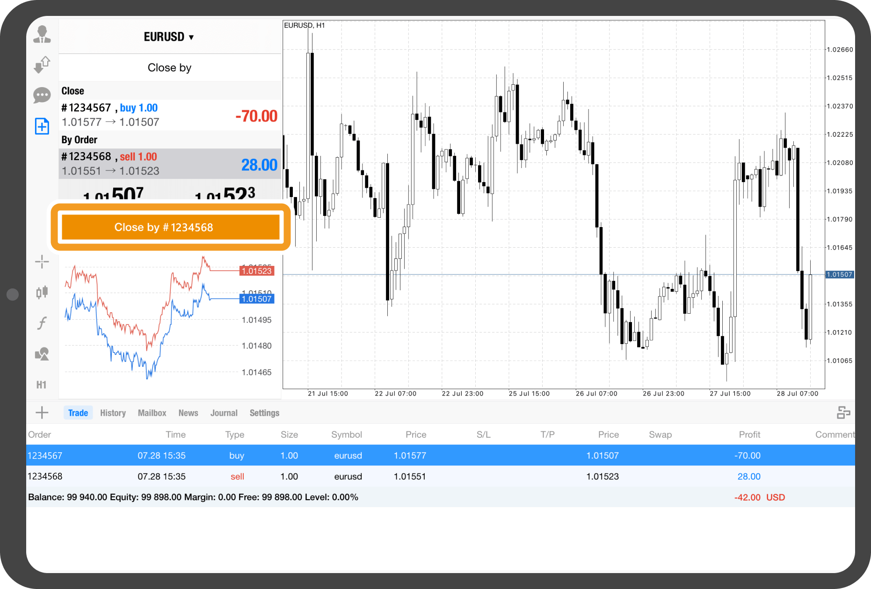The image size is (871, 589).
Task: Expand the EURUSD symbol dropdown
Action: pos(169,37)
